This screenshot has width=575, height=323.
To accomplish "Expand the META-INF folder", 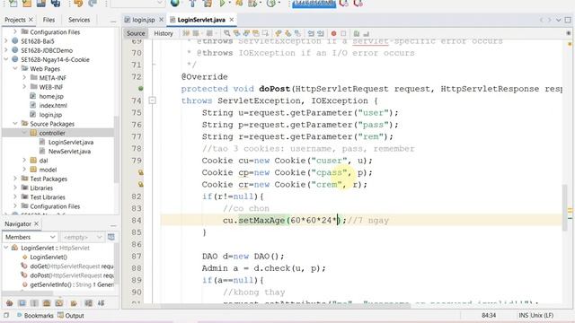I will point(24,78).
